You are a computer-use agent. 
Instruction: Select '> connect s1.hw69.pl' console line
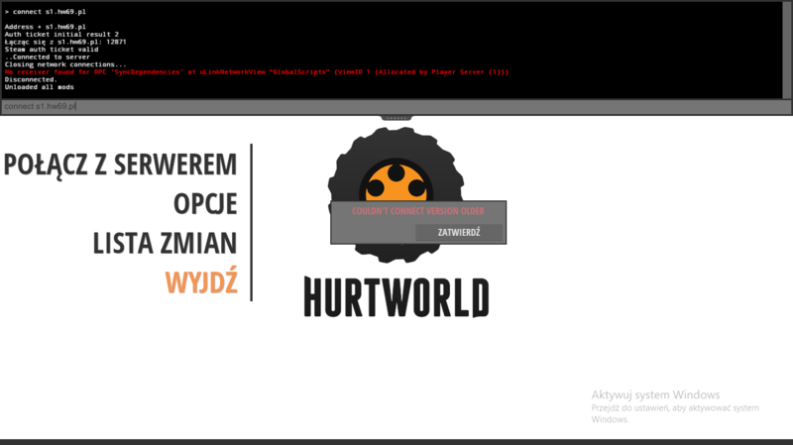pyautogui.click(x=45, y=12)
